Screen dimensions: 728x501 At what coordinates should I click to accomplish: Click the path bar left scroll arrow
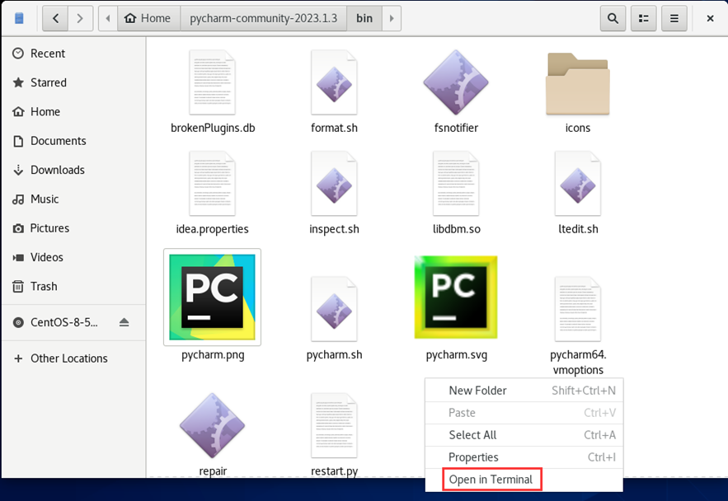point(108,19)
